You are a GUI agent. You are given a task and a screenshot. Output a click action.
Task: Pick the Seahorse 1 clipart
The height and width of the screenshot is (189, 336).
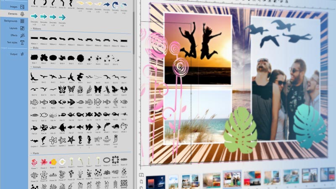pos(80,139)
